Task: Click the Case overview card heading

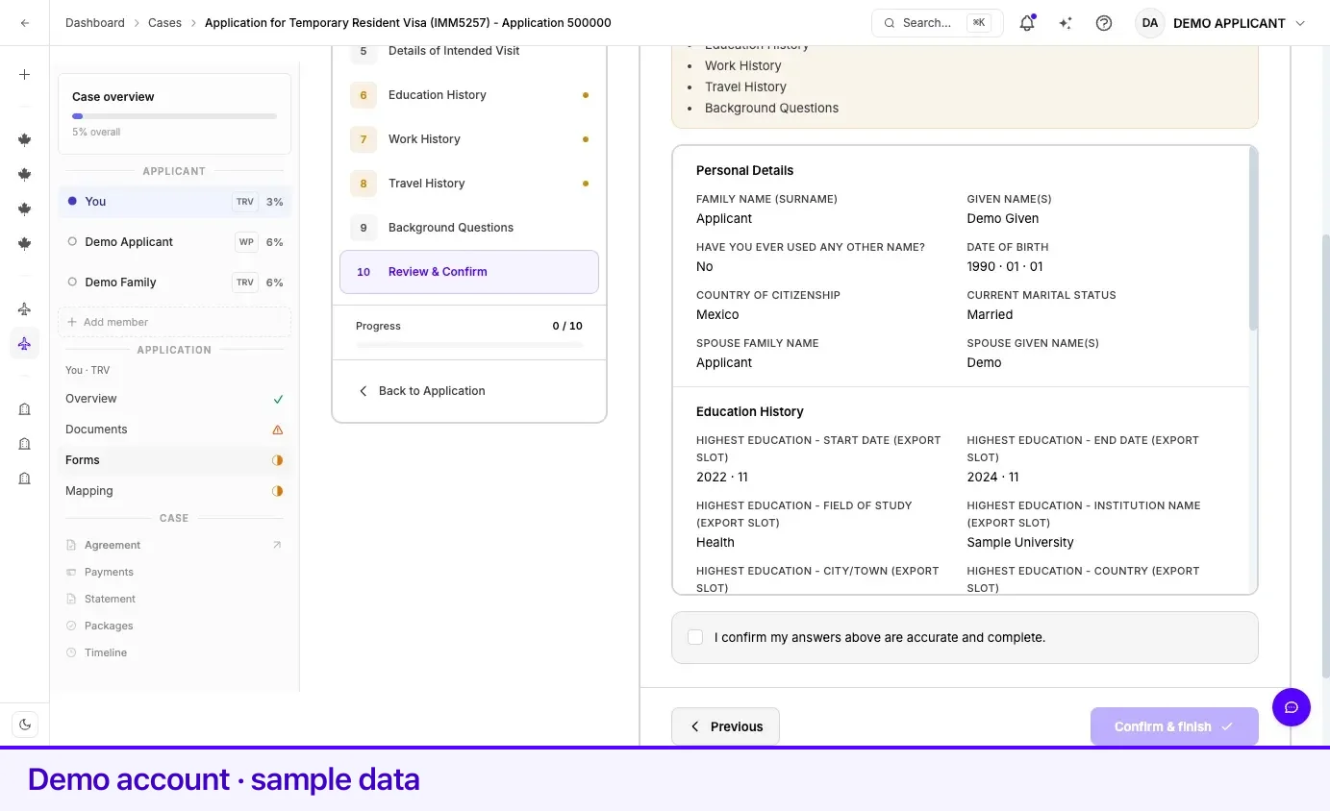Action: click(113, 97)
